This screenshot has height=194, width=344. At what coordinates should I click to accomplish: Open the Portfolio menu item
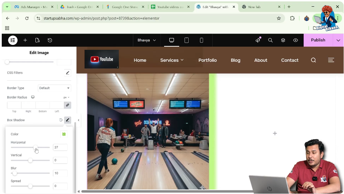click(x=208, y=60)
